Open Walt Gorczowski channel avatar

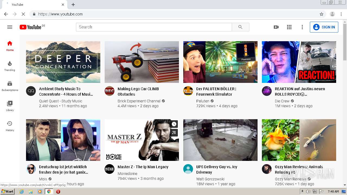point(188,169)
